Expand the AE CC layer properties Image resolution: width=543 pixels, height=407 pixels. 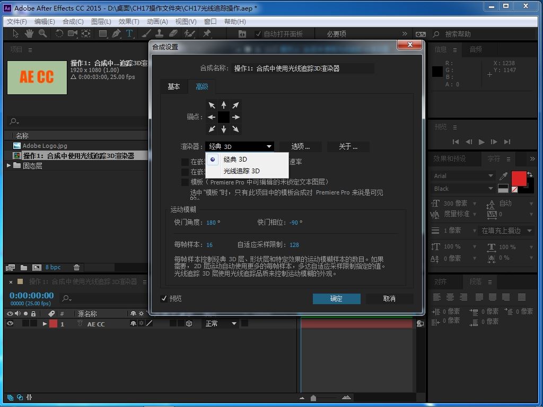click(45, 324)
